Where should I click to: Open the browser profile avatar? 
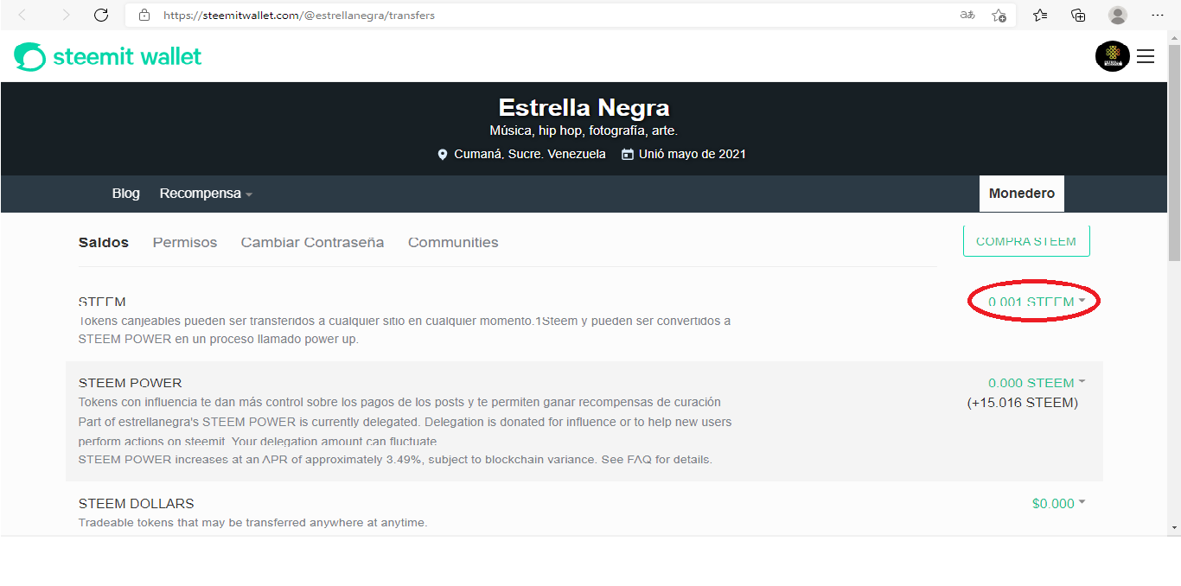tap(1118, 15)
